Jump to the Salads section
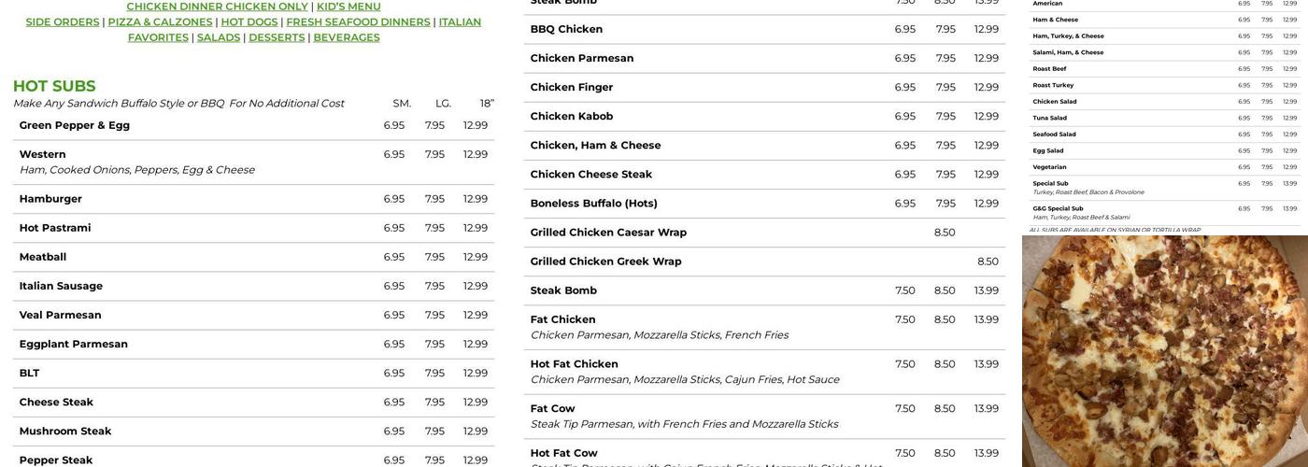This screenshot has width=1308, height=467. 219,37
